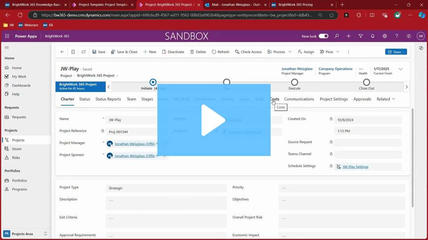
Task: Open Home in the sidebar
Action: [16, 68]
